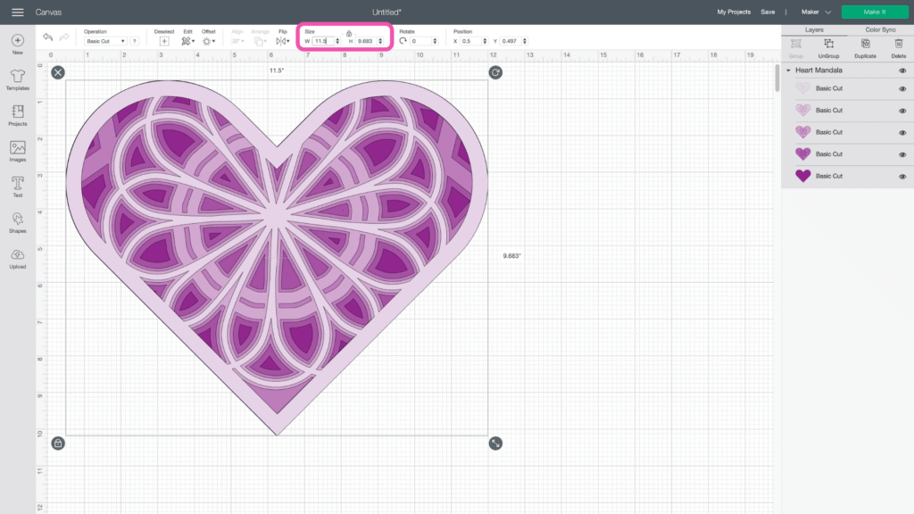Click the New project icon

coord(18,40)
